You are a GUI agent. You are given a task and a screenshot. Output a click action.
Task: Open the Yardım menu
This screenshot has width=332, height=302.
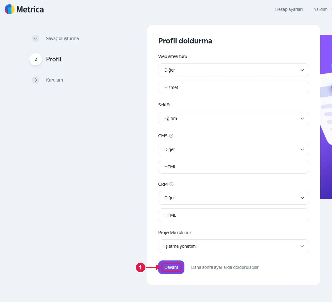click(x=321, y=9)
